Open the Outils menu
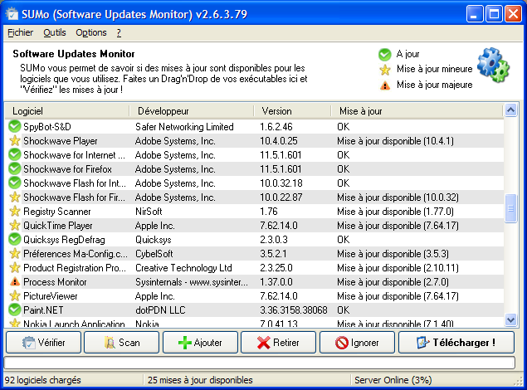 (x=55, y=32)
